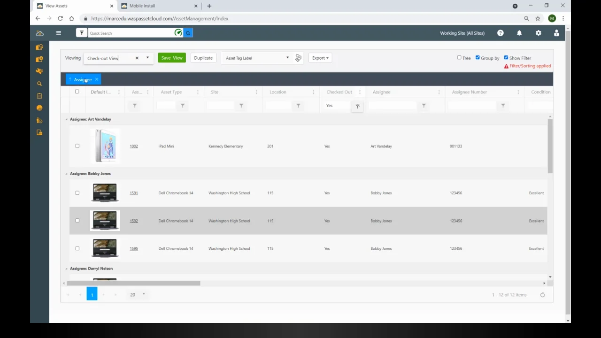Open the Asset Type column menu
This screenshot has height=338, width=601.
tap(198, 92)
